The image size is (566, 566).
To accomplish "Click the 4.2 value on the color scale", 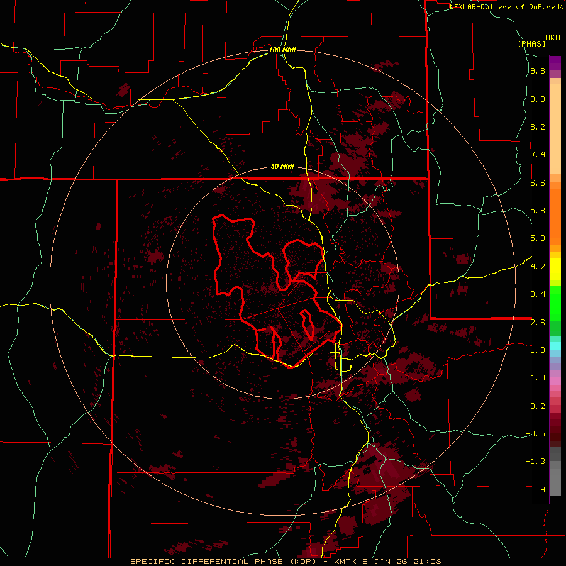I will tap(538, 267).
